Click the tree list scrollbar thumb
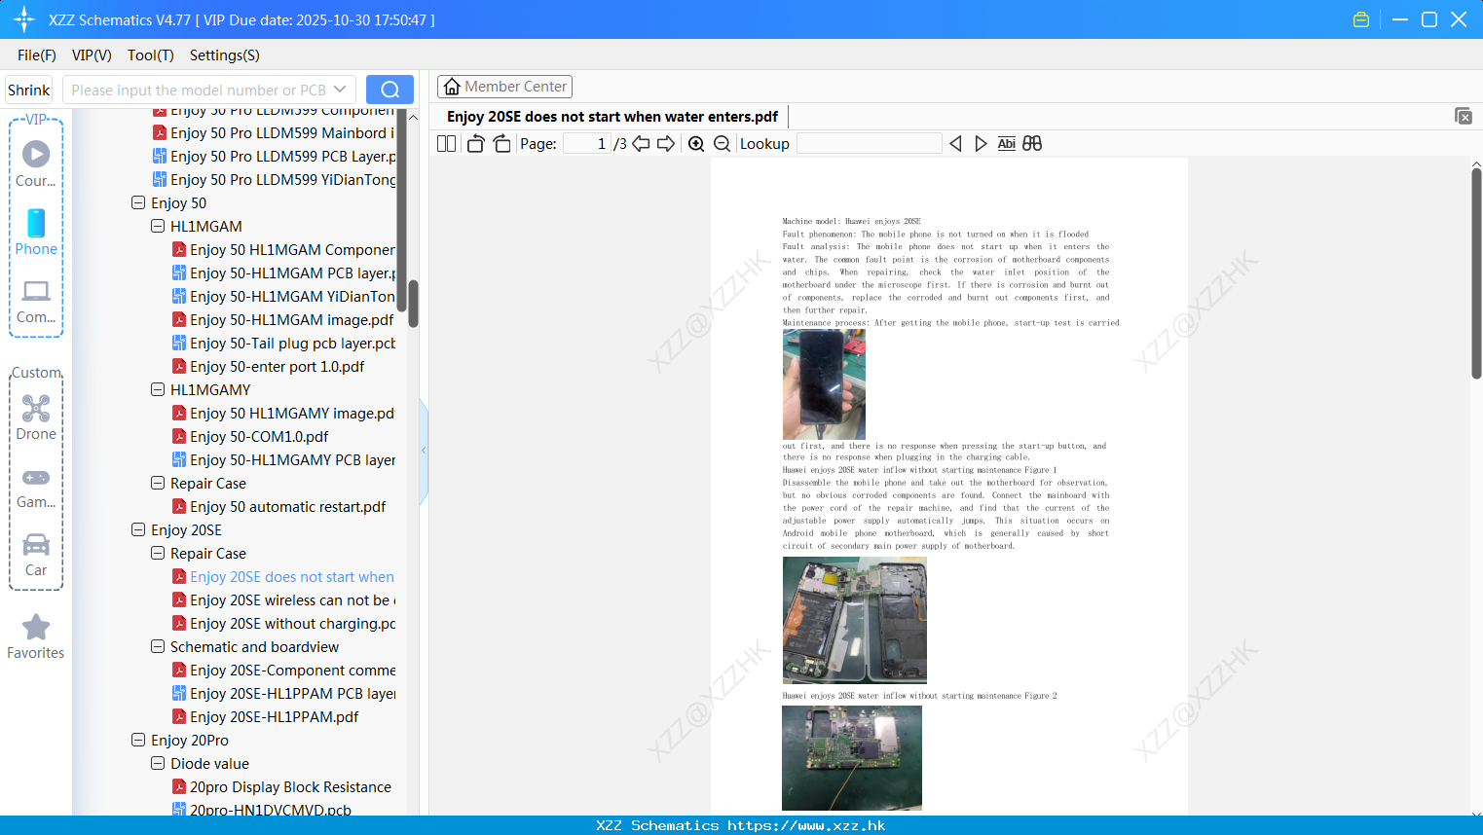 [413, 304]
